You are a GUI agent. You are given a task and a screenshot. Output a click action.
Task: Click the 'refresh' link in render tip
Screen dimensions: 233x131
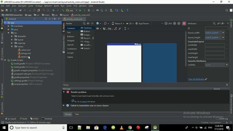[84, 102]
